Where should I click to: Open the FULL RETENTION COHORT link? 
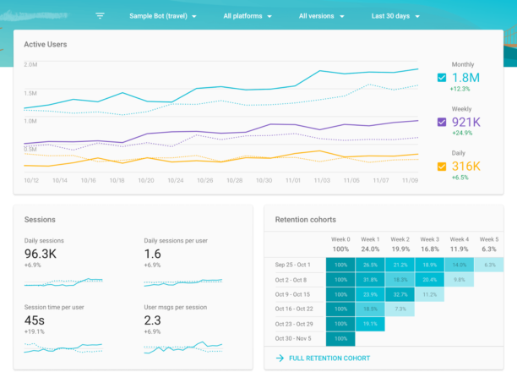[x=329, y=358]
